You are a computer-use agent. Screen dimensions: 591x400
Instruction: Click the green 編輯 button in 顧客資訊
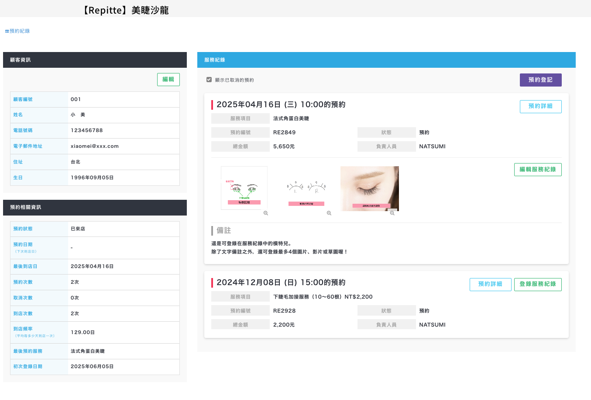pyautogui.click(x=168, y=80)
